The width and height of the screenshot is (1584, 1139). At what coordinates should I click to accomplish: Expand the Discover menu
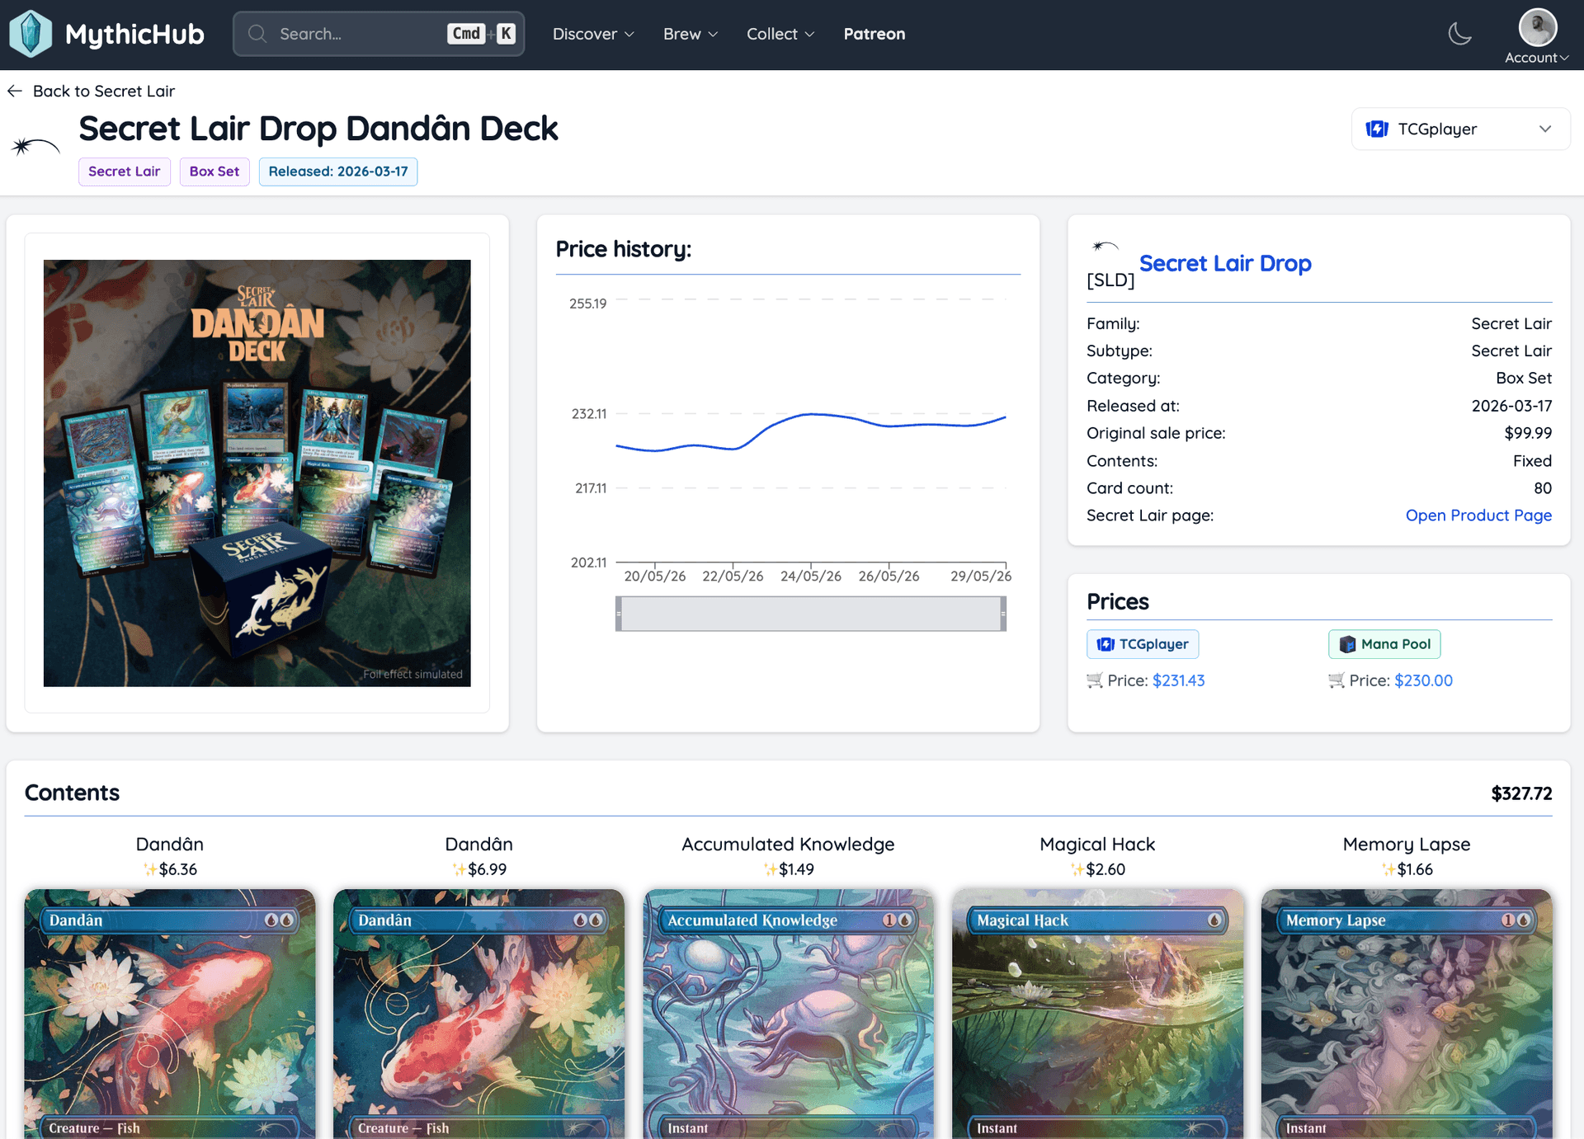pyautogui.click(x=593, y=34)
